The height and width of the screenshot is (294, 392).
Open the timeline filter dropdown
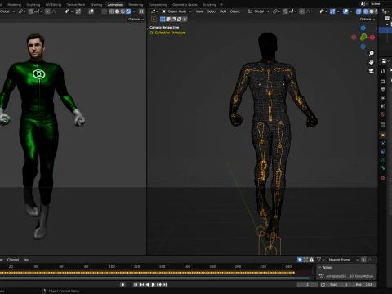320,260
